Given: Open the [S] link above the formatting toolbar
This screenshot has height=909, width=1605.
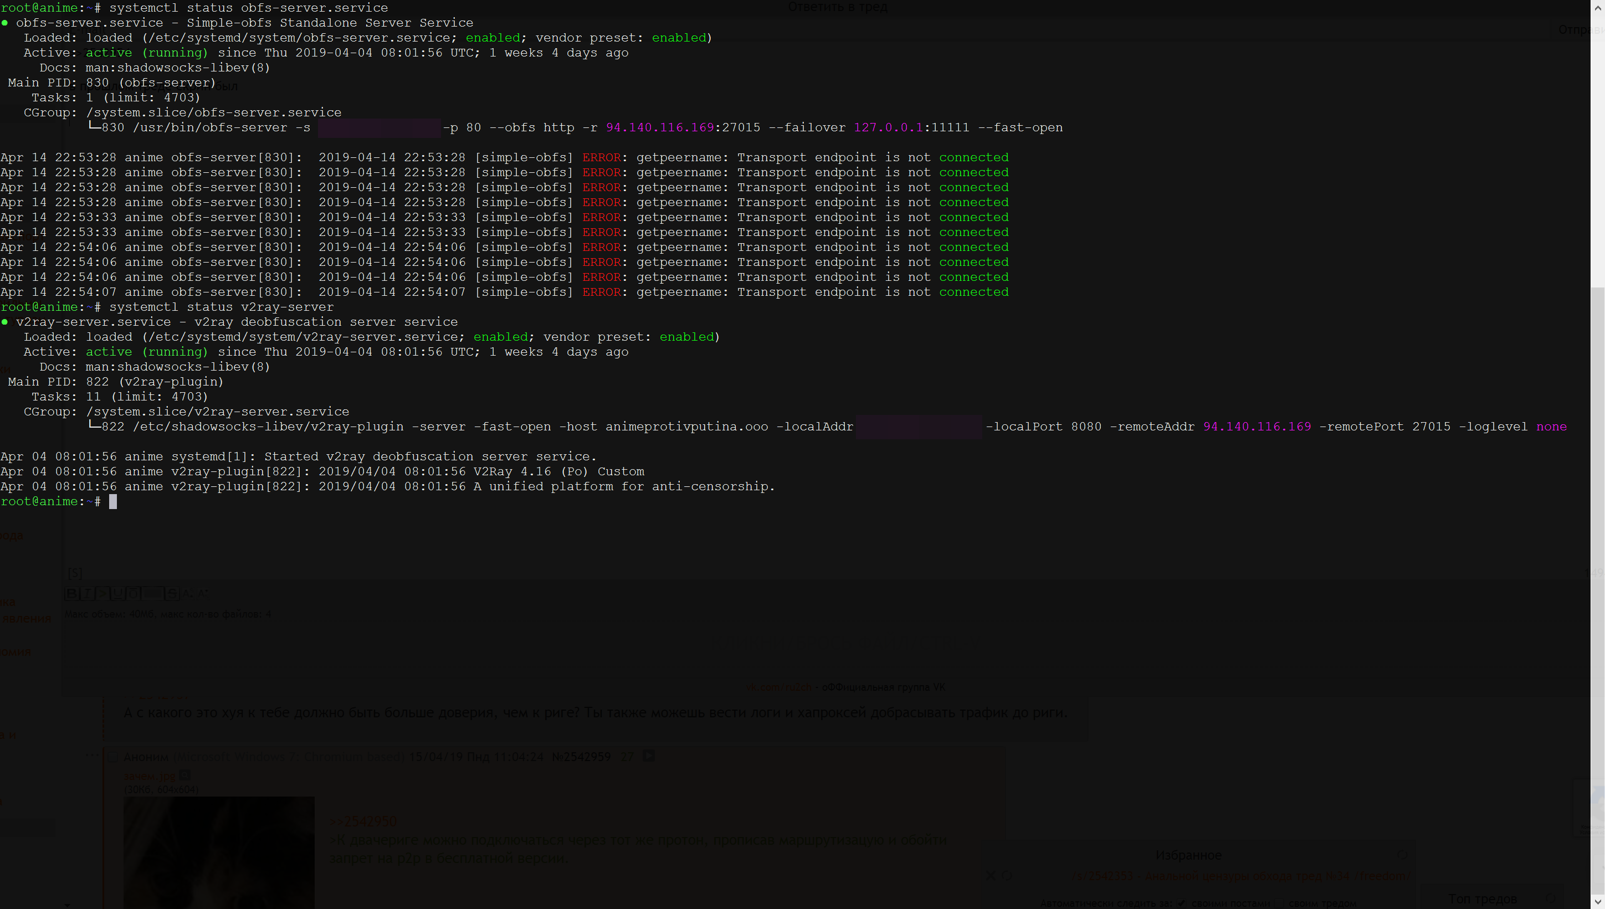Looking at the screenshot, I should 75,573.
